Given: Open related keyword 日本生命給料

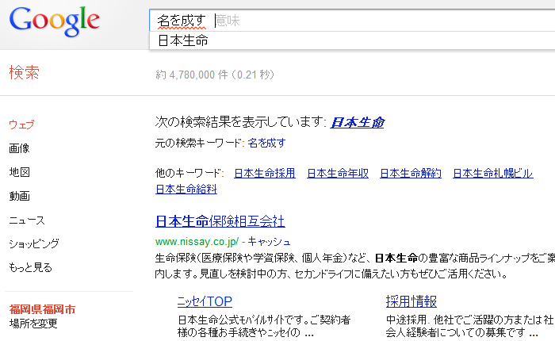Looking at the screenshot, I should [186, 189].
